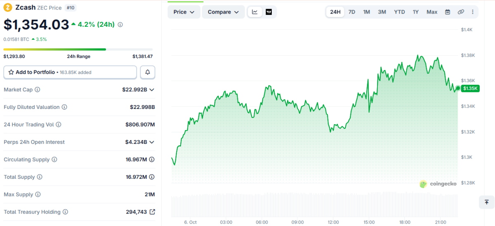Image resolution: width=495 pixels, height=226 pixels.
Task: Open the external link icon beside 294,743
Action: click(x=152, y=212)
